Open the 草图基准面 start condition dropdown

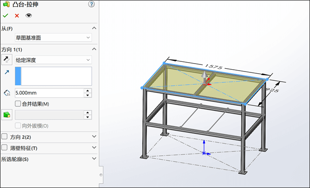(x=54, y=38)
